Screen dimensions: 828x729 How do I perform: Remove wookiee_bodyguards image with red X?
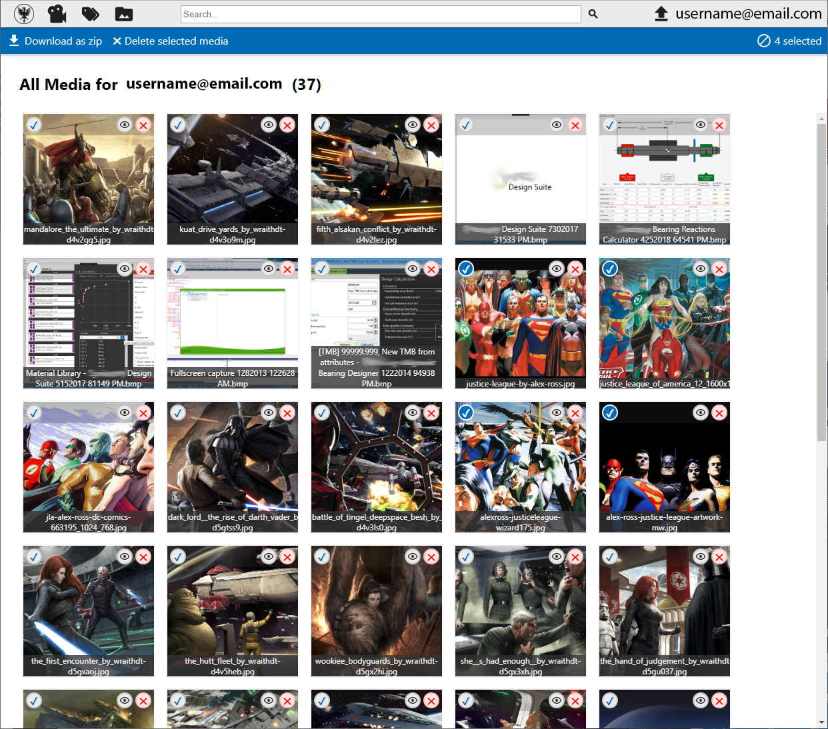[x=431, y=557]
